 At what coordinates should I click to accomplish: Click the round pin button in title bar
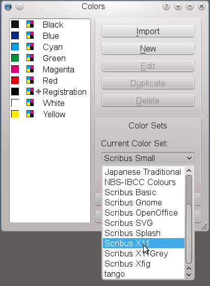tap(19, 7)
